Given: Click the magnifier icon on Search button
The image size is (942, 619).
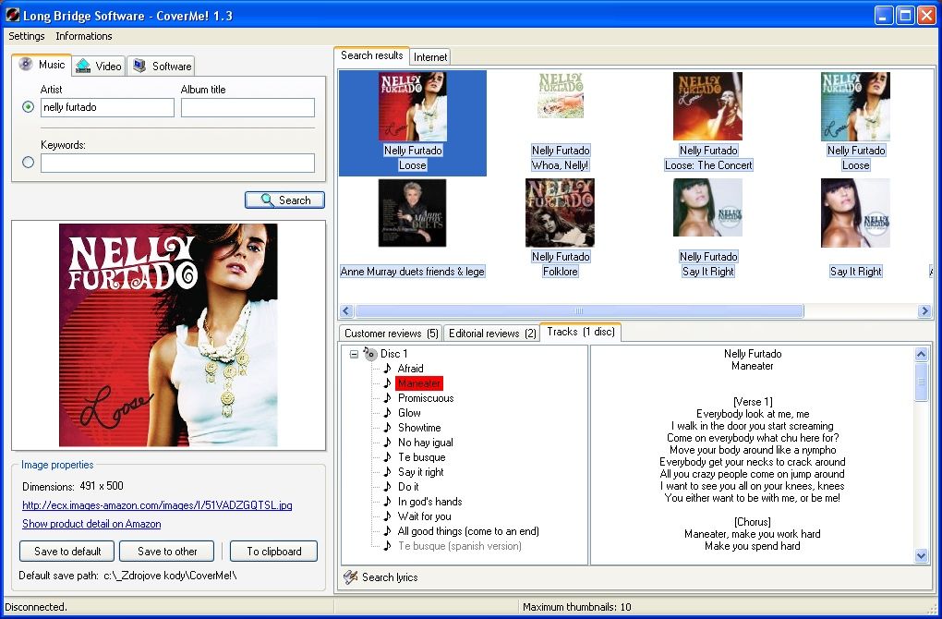Looking at the screenshot, I should (x=267, y=200).
